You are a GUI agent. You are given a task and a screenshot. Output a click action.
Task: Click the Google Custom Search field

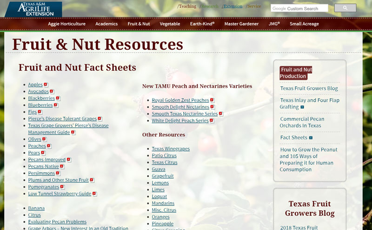pos(299,8)
